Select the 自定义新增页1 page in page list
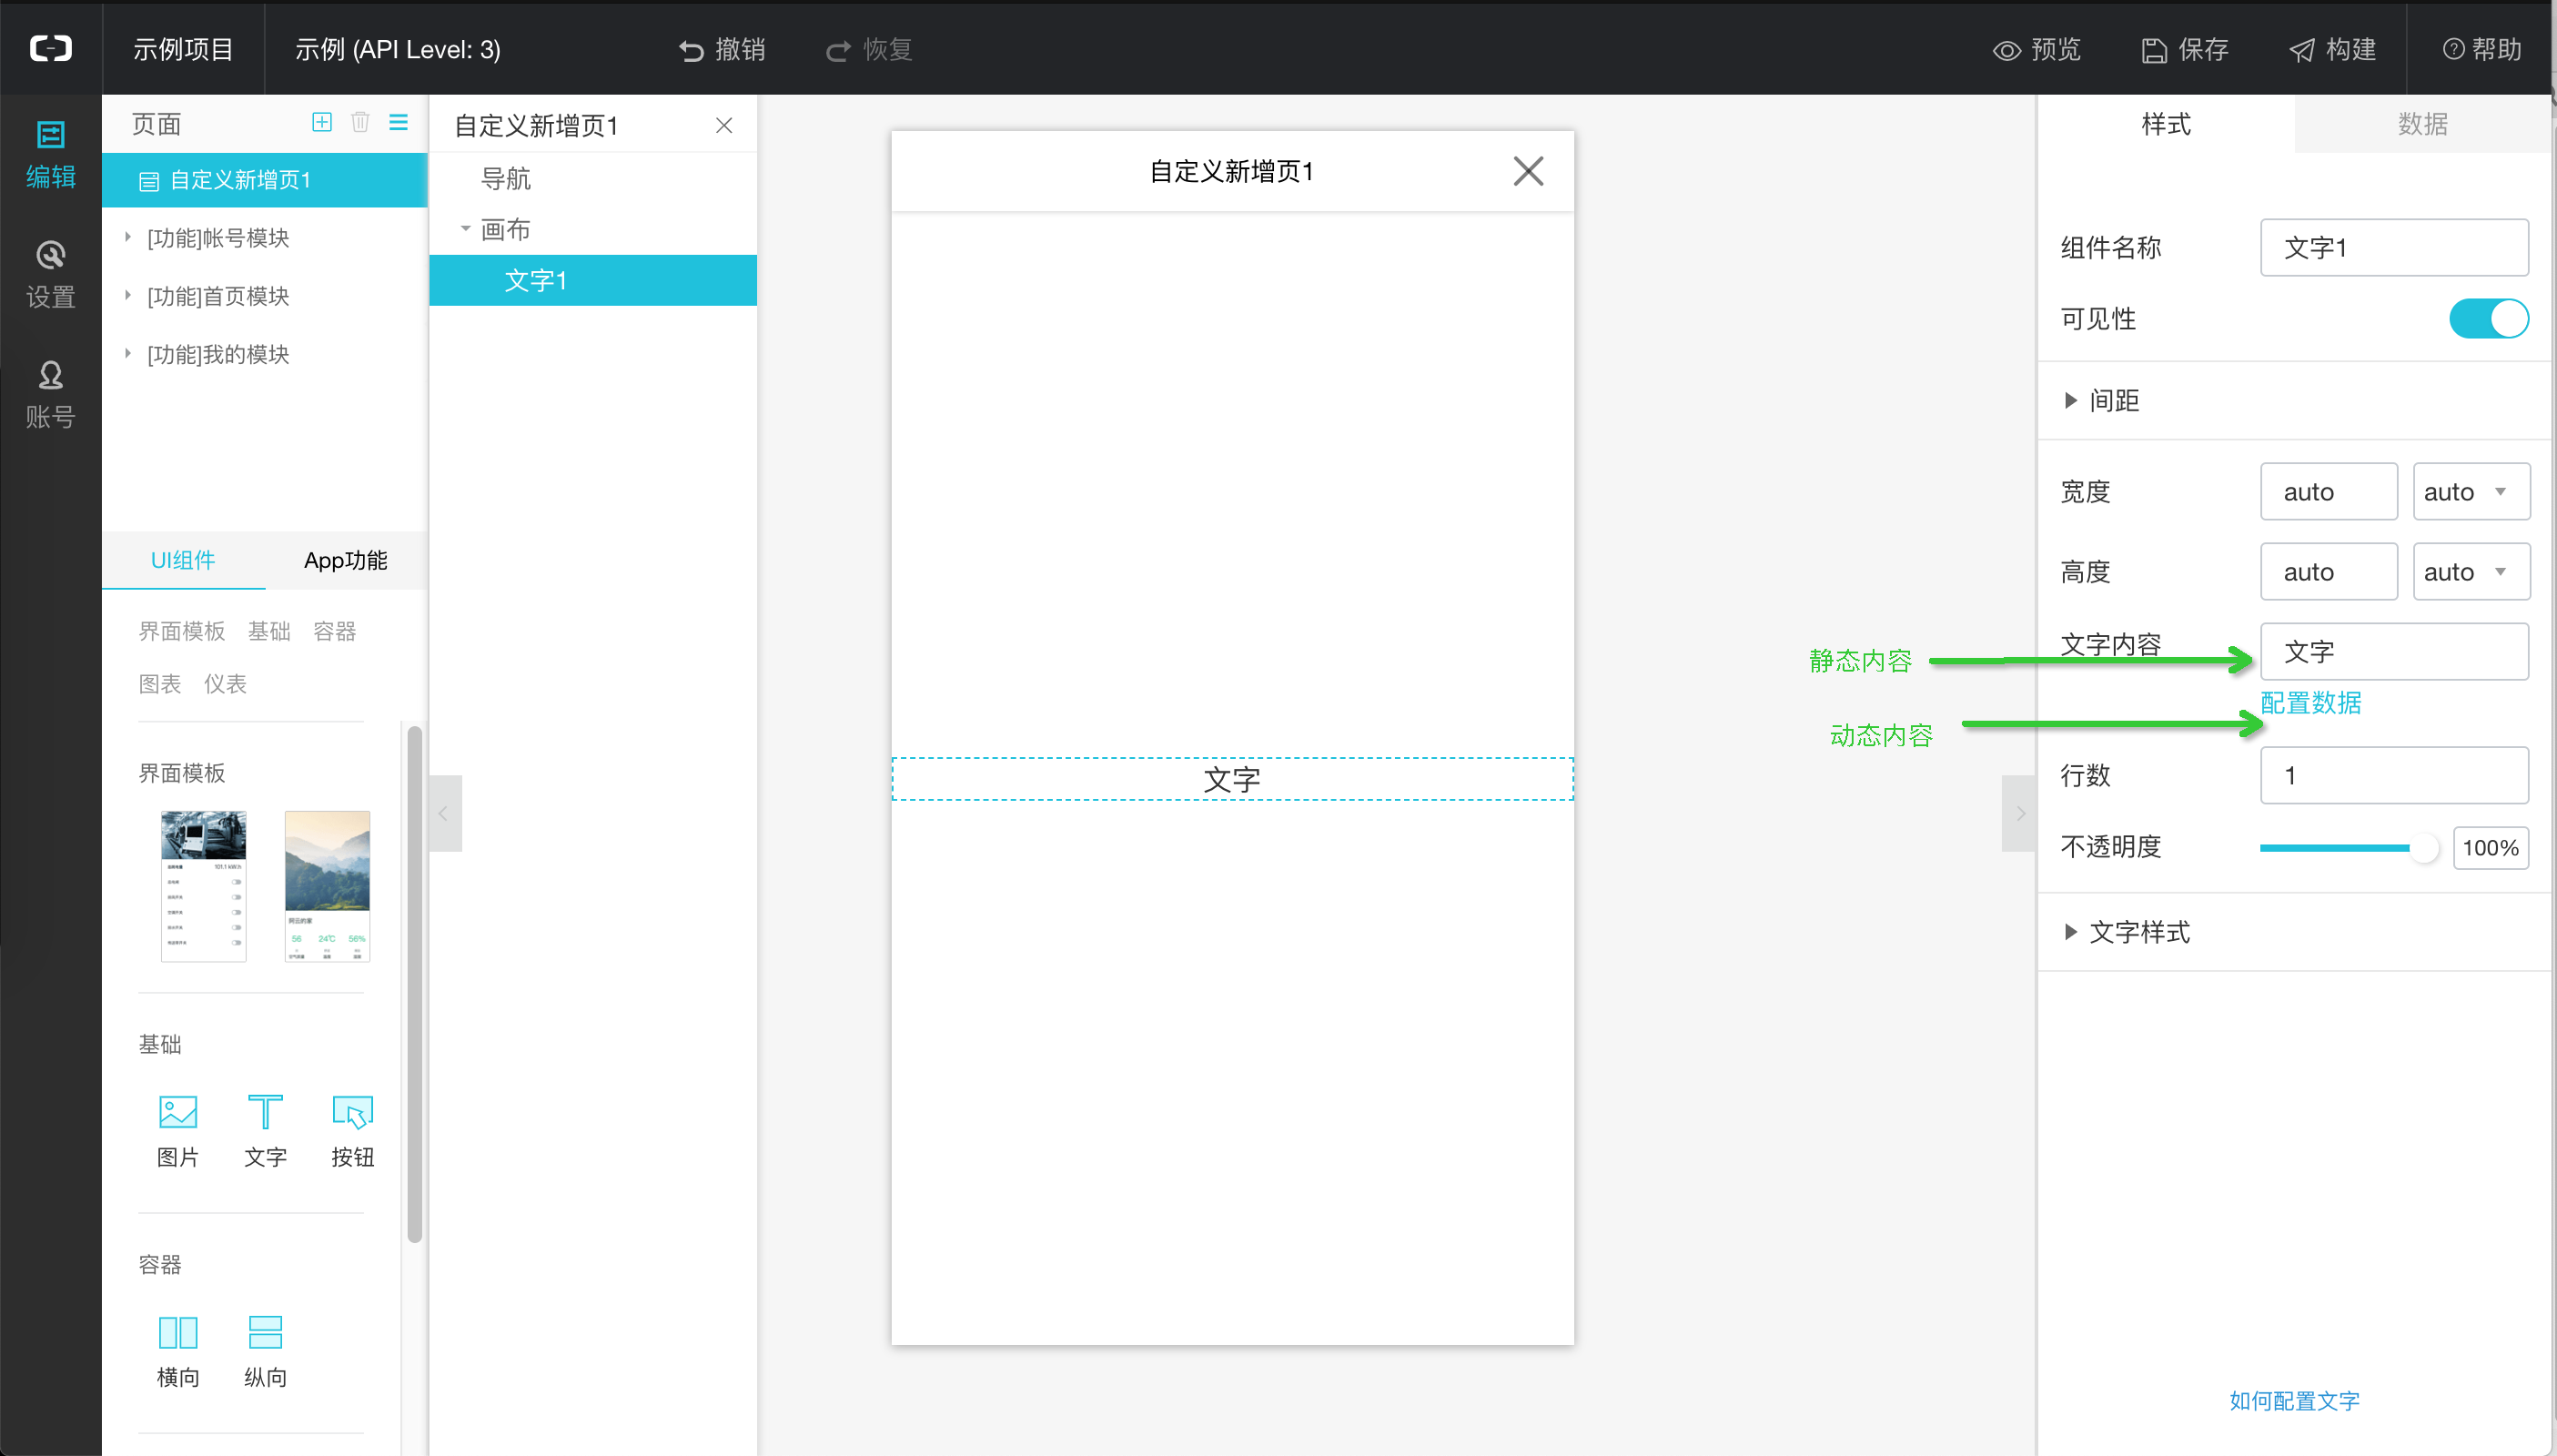The height and width of the screenshot is (1456, 2557). point(265,180)
